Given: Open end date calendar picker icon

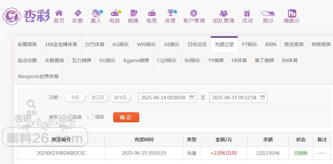Looking at the screenshot, I should click(x=262, y=98).
